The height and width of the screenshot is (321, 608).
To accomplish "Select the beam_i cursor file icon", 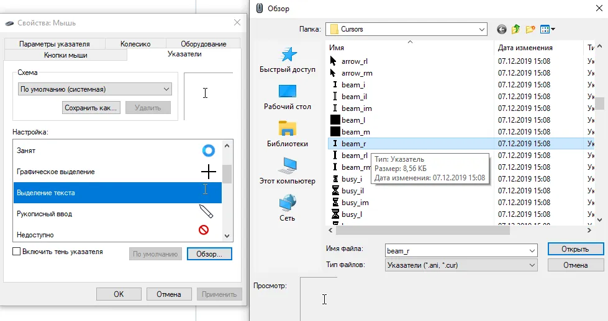I will 335,85.
